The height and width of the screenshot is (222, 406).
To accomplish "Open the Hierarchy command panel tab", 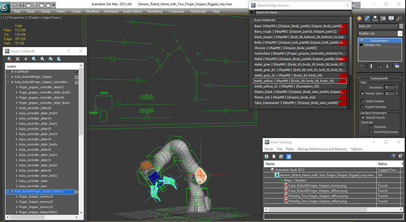I will (x=375, y=18).
